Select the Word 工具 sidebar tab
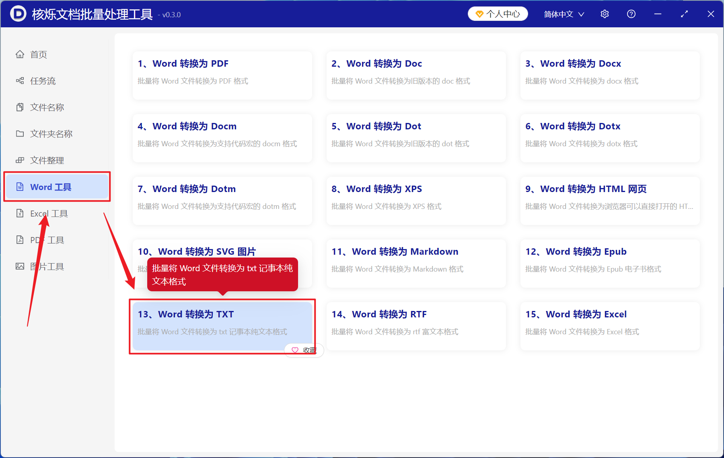The height and width of the screenshot is (458, 724). [x=57, y=187]
